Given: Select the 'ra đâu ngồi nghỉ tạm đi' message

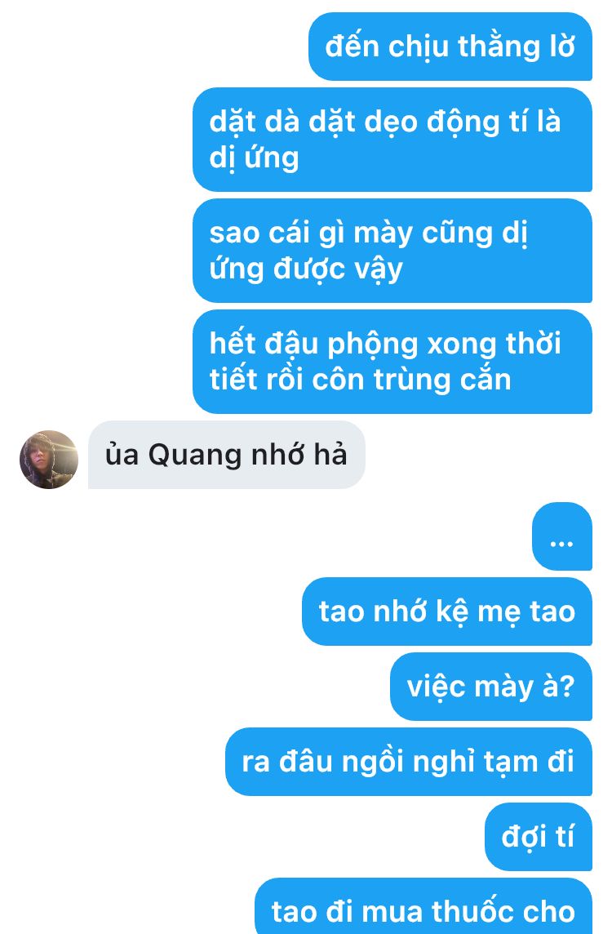Looking at the screenshot, I should [x=408, y=761].
